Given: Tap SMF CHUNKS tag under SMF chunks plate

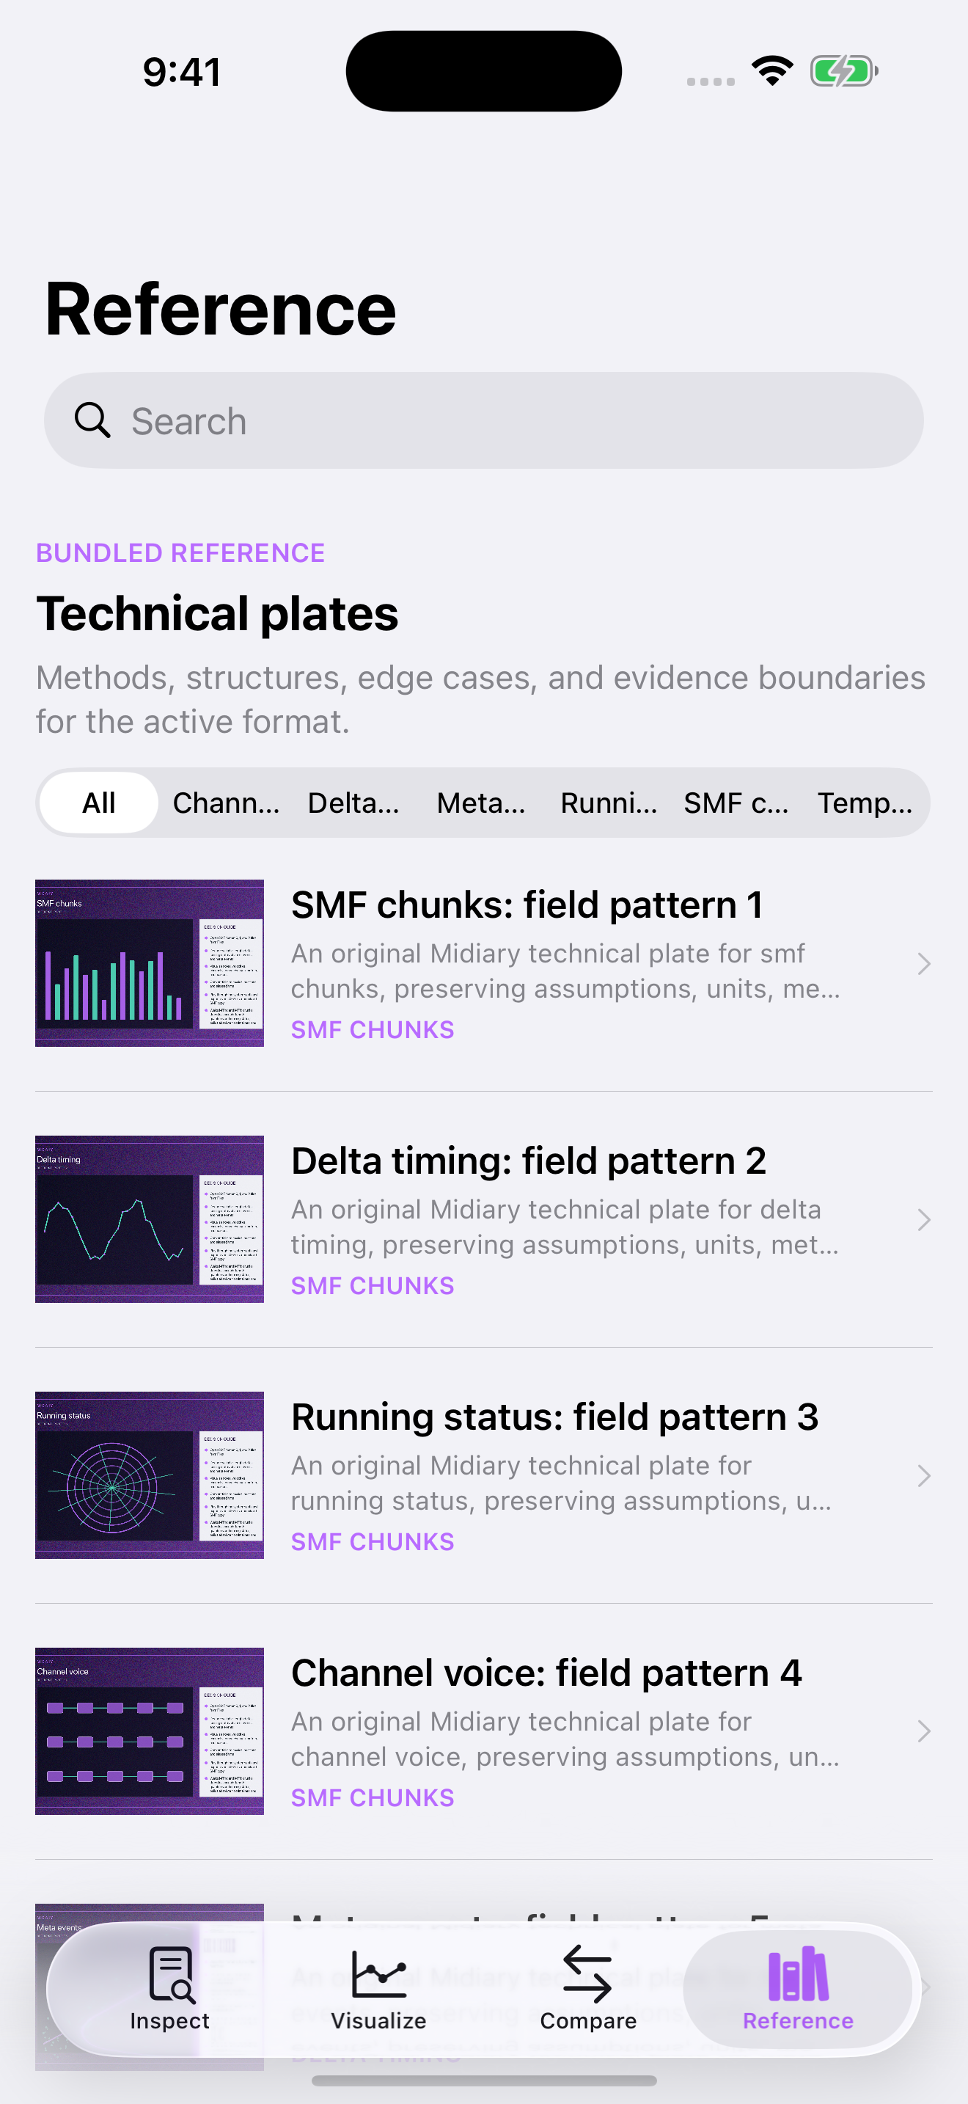Looking at the screenshot, I should coord(373,1029).
